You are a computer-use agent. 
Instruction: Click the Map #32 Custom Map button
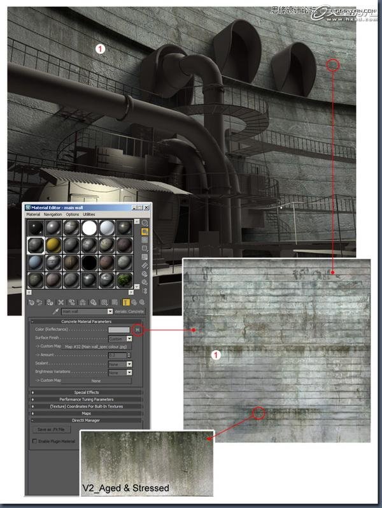(96, 347)
